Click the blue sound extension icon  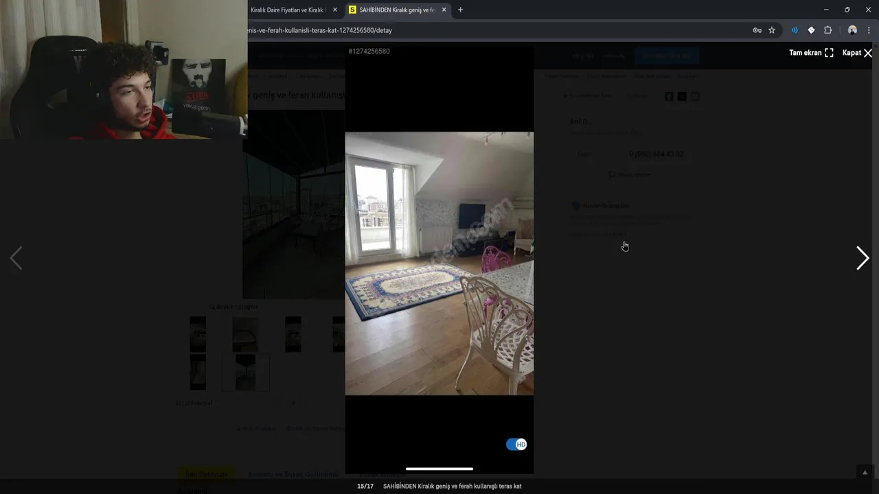795,30
